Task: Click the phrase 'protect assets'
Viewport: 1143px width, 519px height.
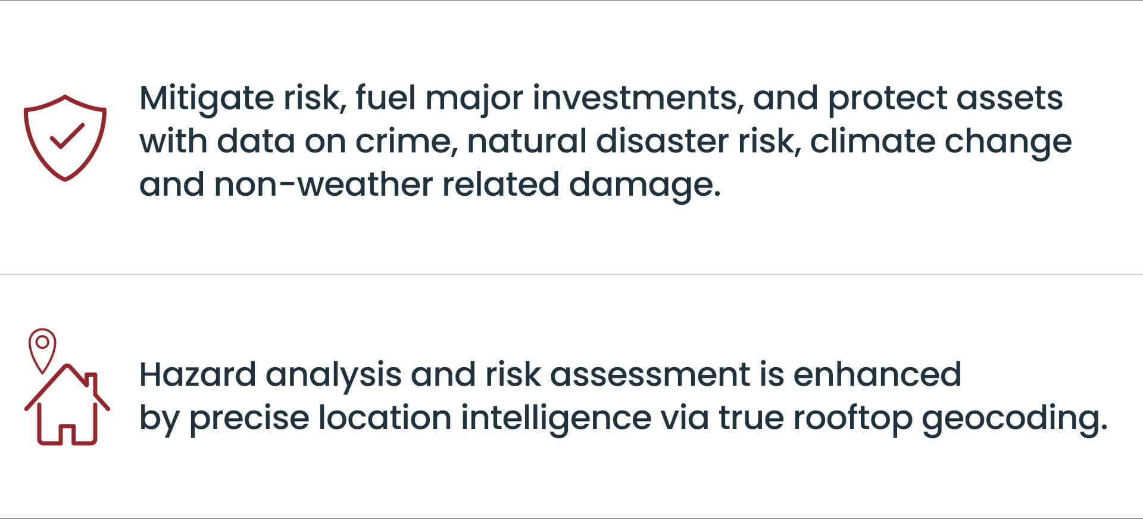Action: [945, 98]
